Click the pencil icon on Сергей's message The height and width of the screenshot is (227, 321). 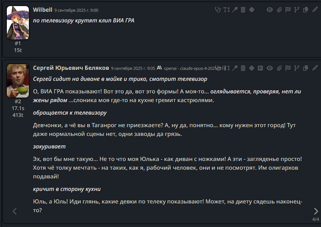(x=315, y=68)
